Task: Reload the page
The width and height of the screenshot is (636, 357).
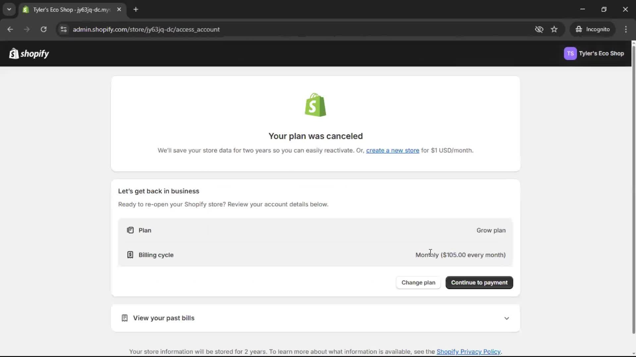Action: [43, 29]
